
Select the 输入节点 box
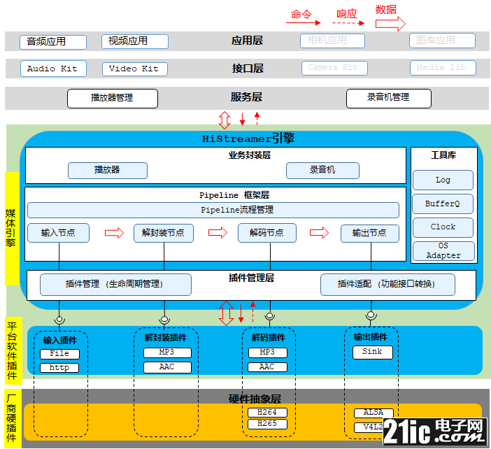tap(58, 233)
